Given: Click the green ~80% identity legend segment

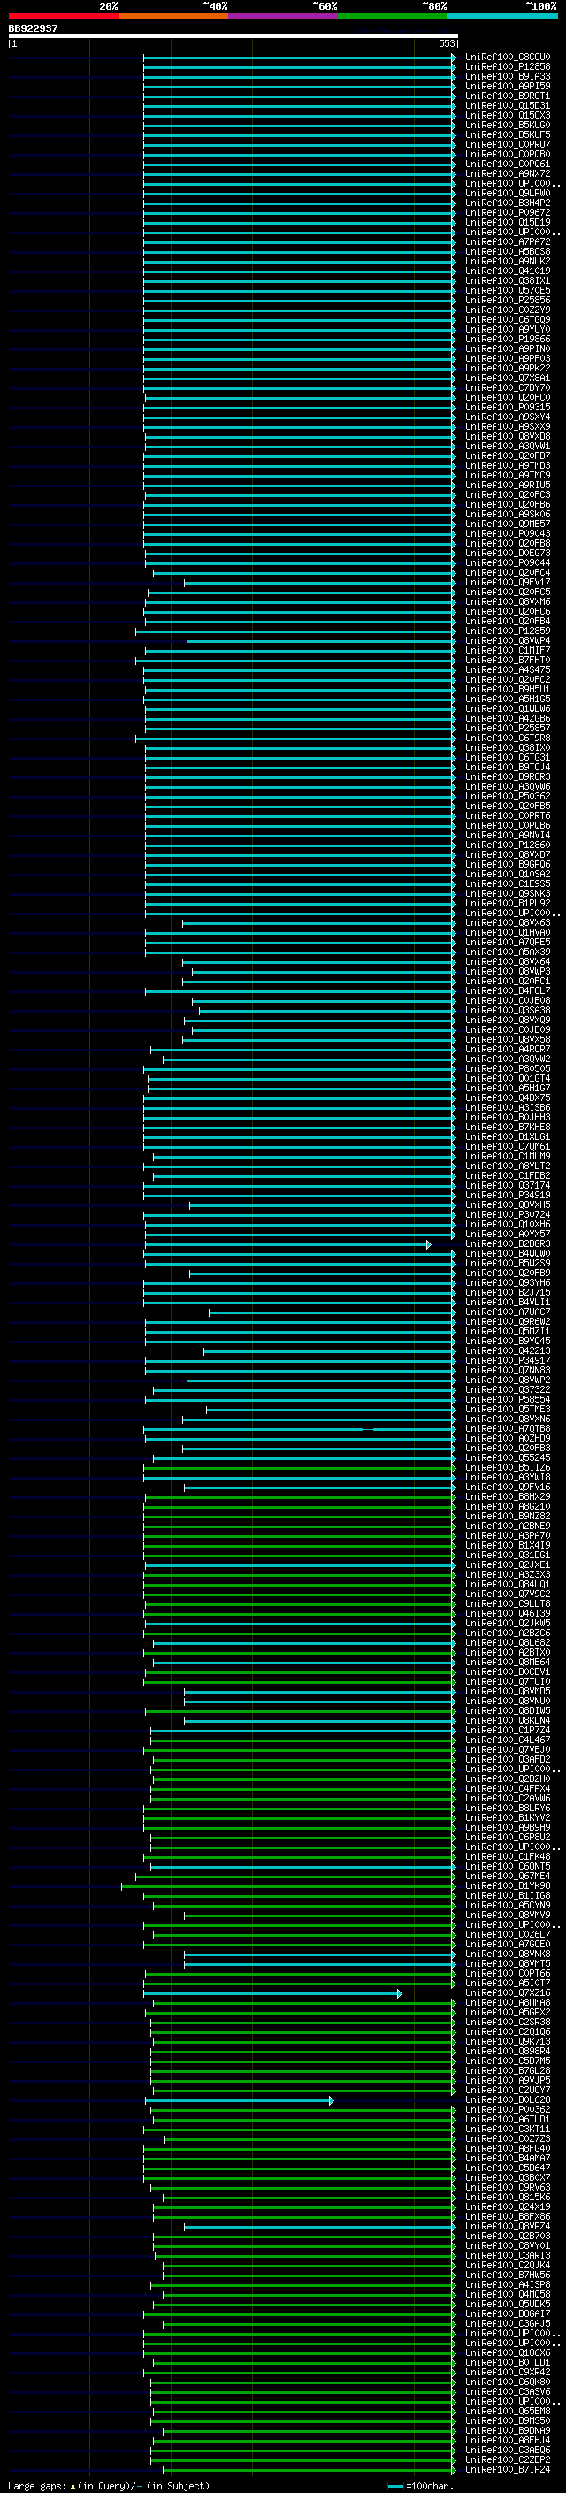Looking at the screenshot, I should (x=393, y=16).
